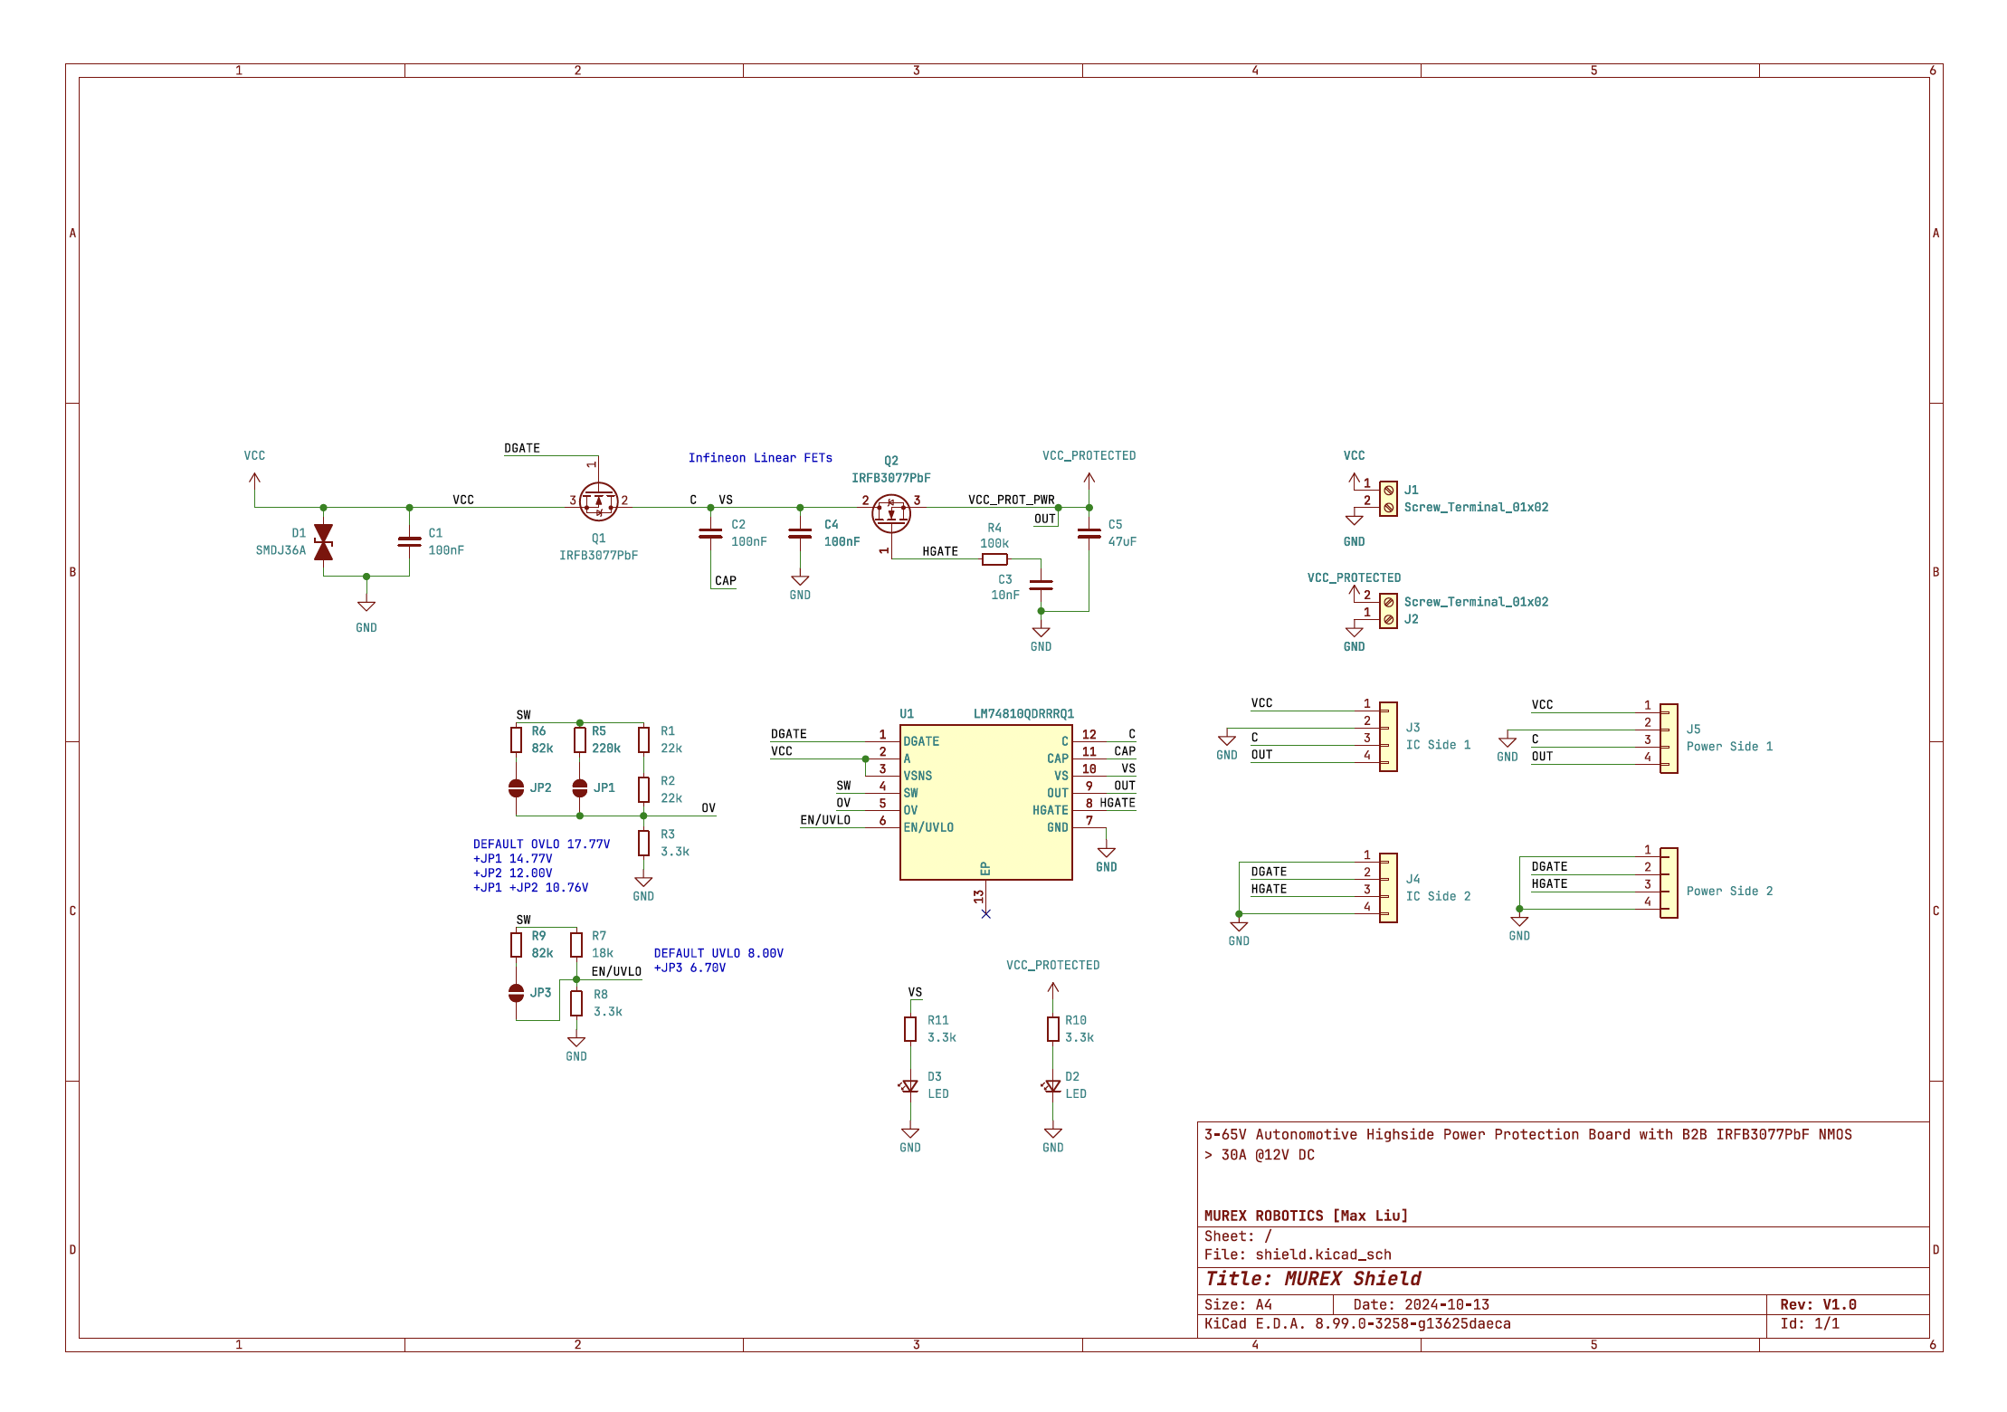Viewport: 2007px width, 1412px height.
Task: Click the 'File: shield.kicad_sch' text
Action: [x=1298, y=1255]
